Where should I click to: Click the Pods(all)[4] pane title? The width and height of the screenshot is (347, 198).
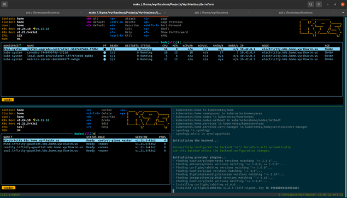click(170, 42)
